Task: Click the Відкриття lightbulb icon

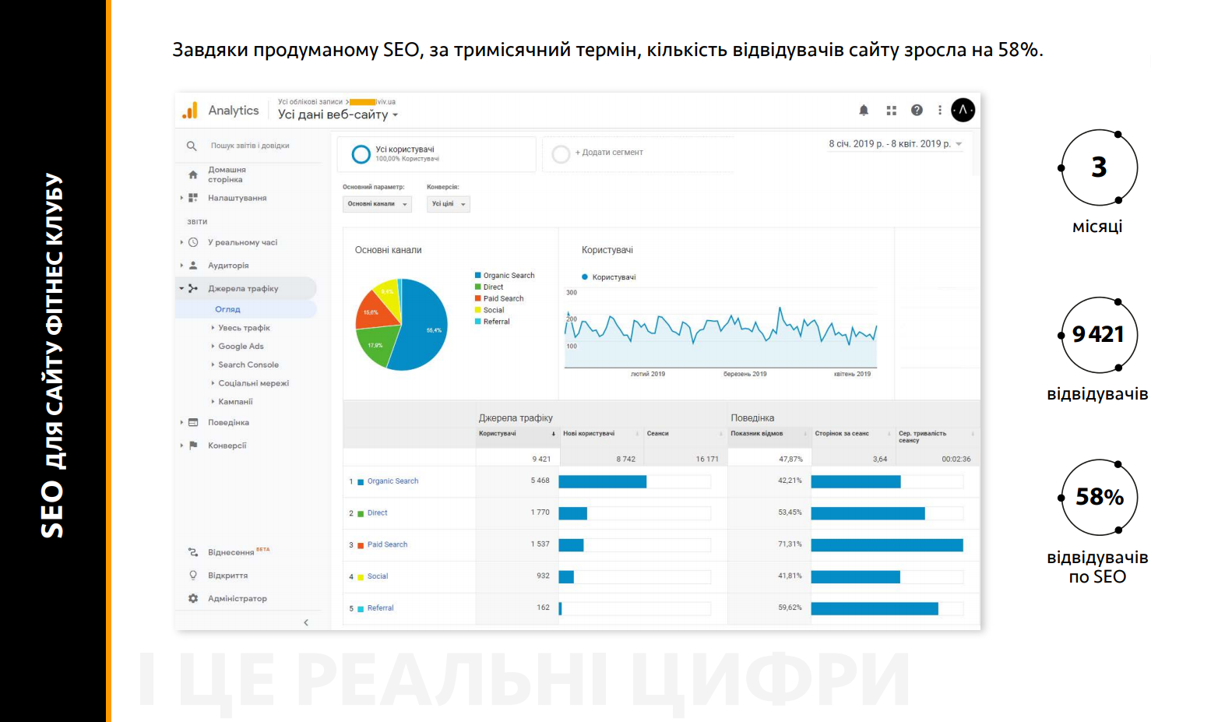Action: pos(193,576)
